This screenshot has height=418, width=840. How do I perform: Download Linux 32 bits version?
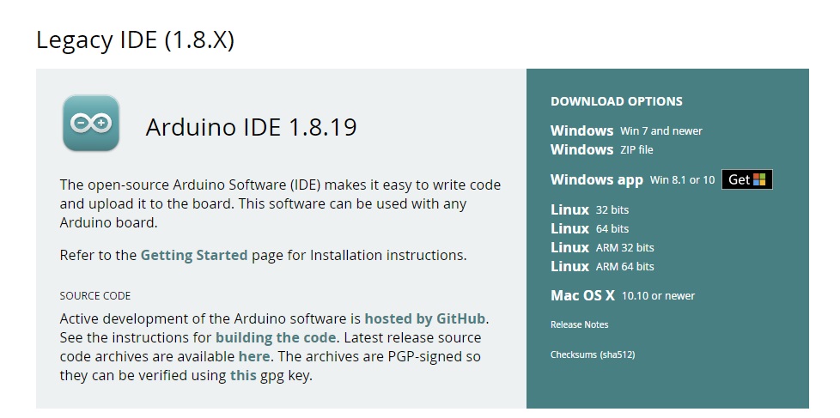[589, 209]
